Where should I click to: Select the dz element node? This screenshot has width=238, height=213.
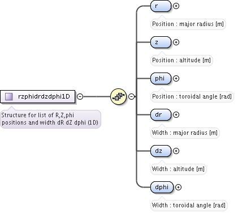[x=161, y=151]
